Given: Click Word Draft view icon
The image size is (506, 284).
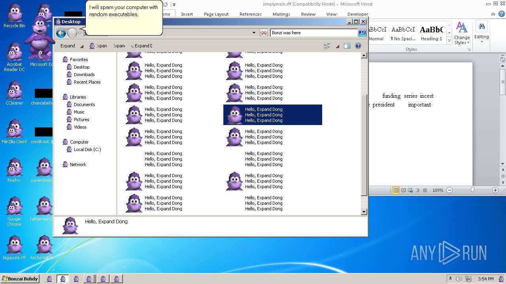Looking at the screenshot, I should pos(425,190).
